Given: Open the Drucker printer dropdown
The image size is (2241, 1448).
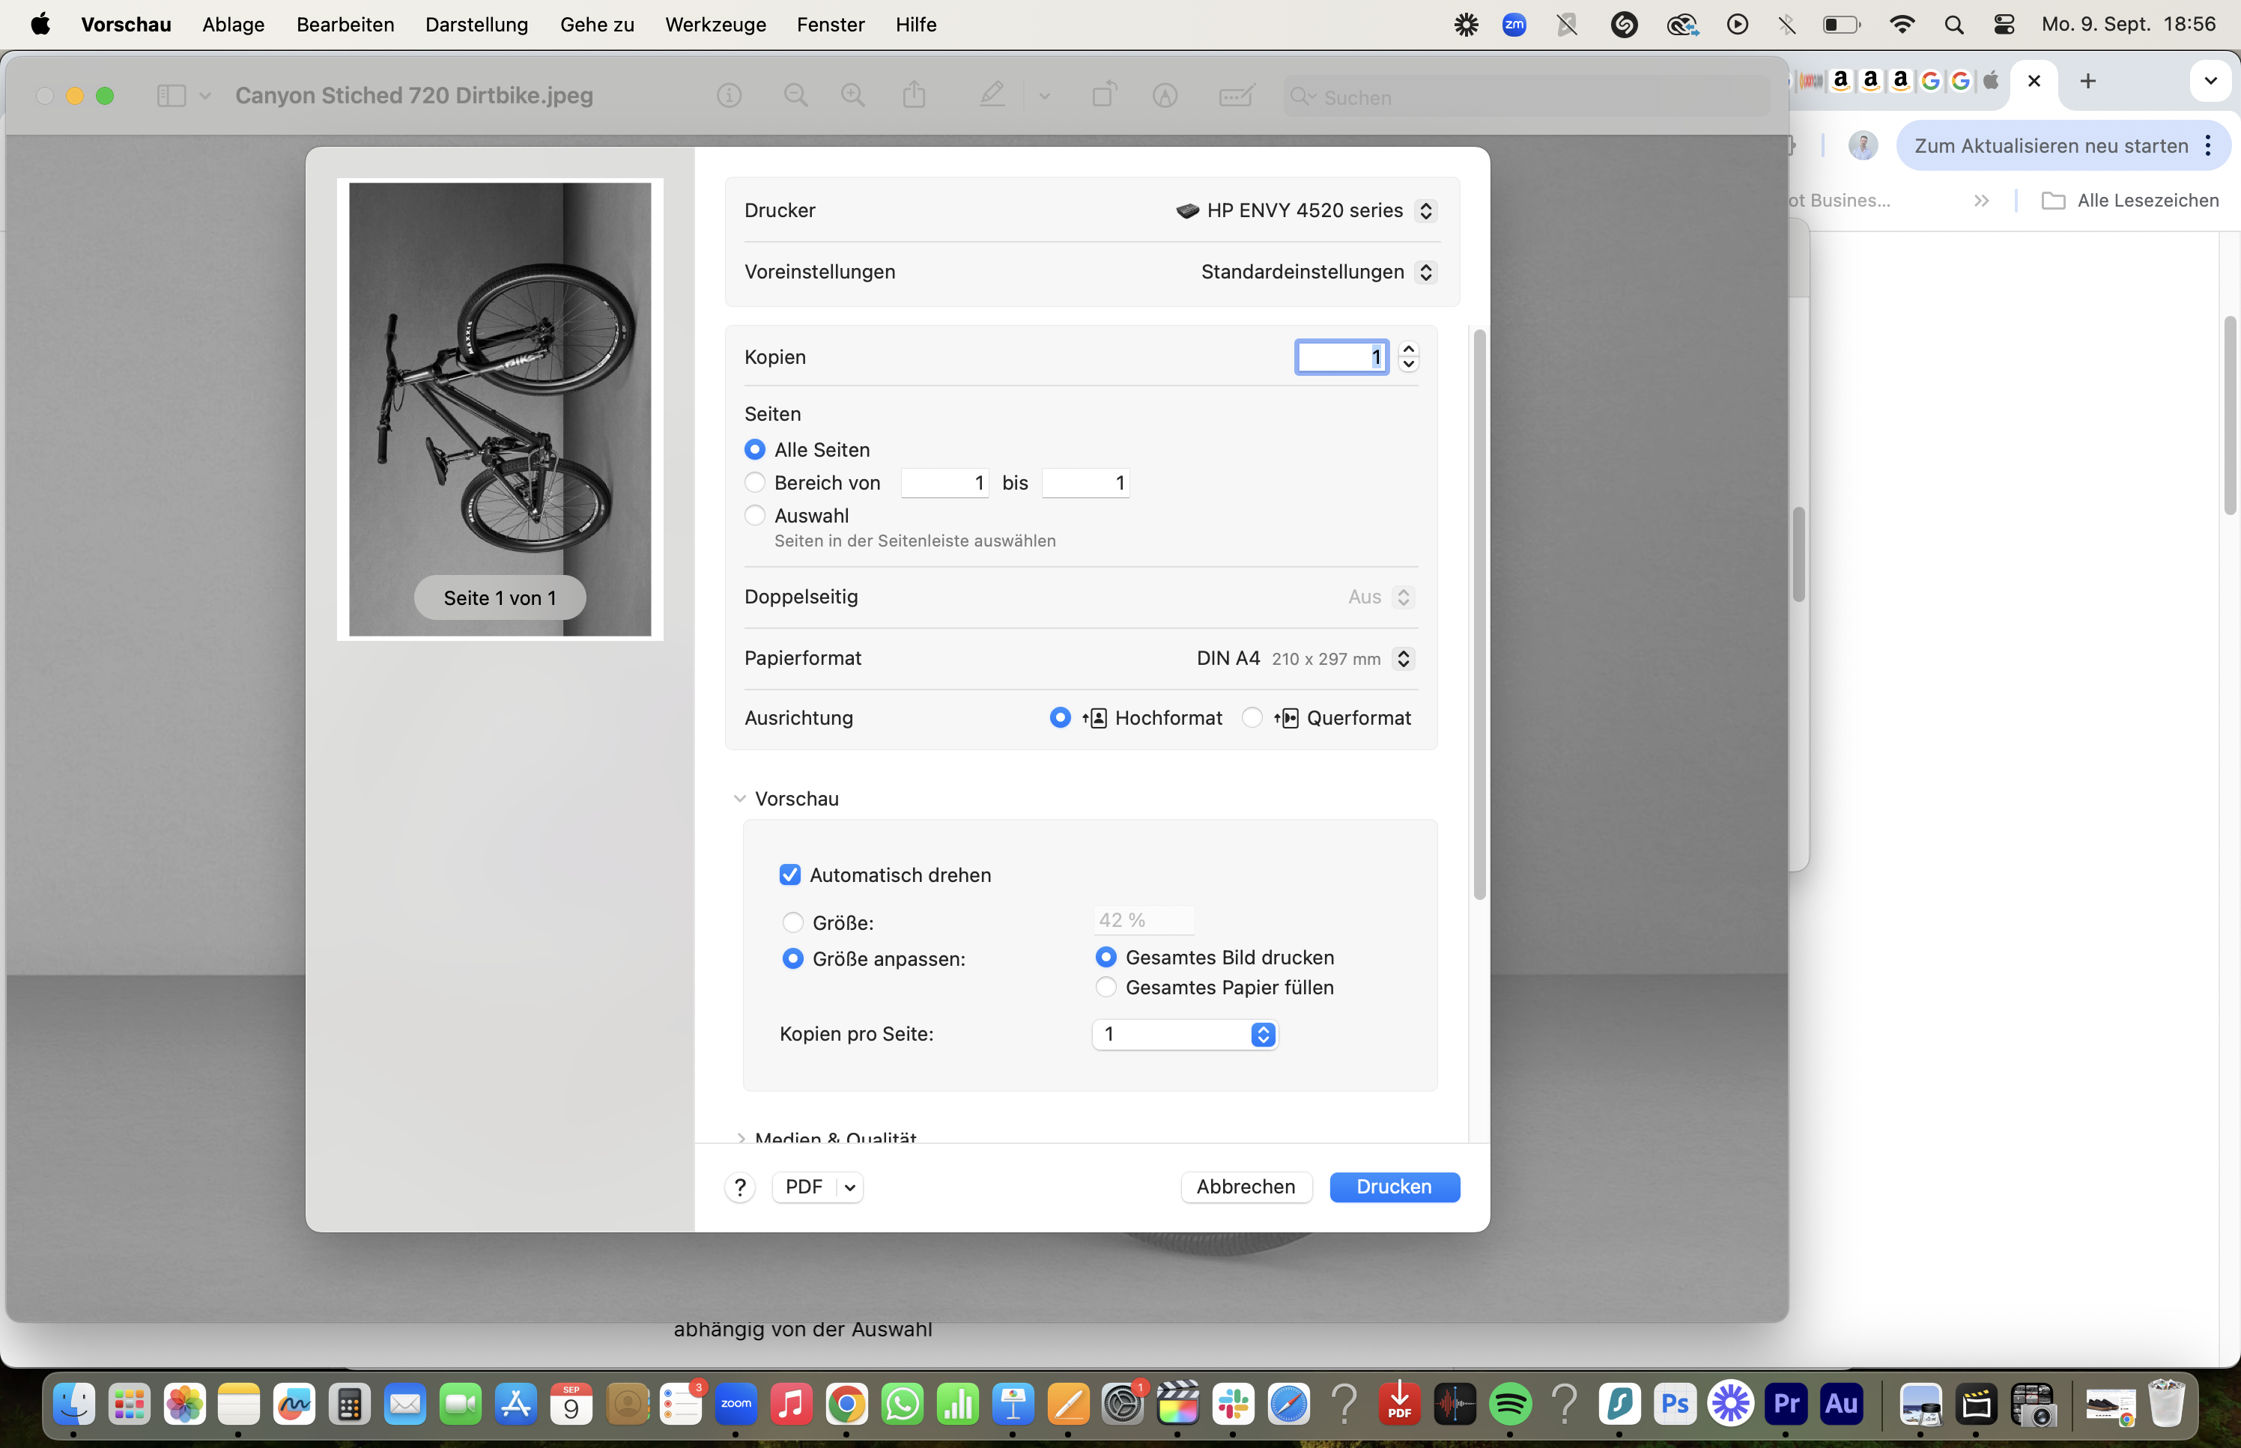Looking at the screenshot, I should point(1306,210).
